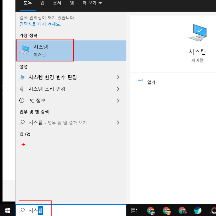
Task: Click the 시스템 computer icon in best match
Action: pyautogui.click(x=25, y=49)
